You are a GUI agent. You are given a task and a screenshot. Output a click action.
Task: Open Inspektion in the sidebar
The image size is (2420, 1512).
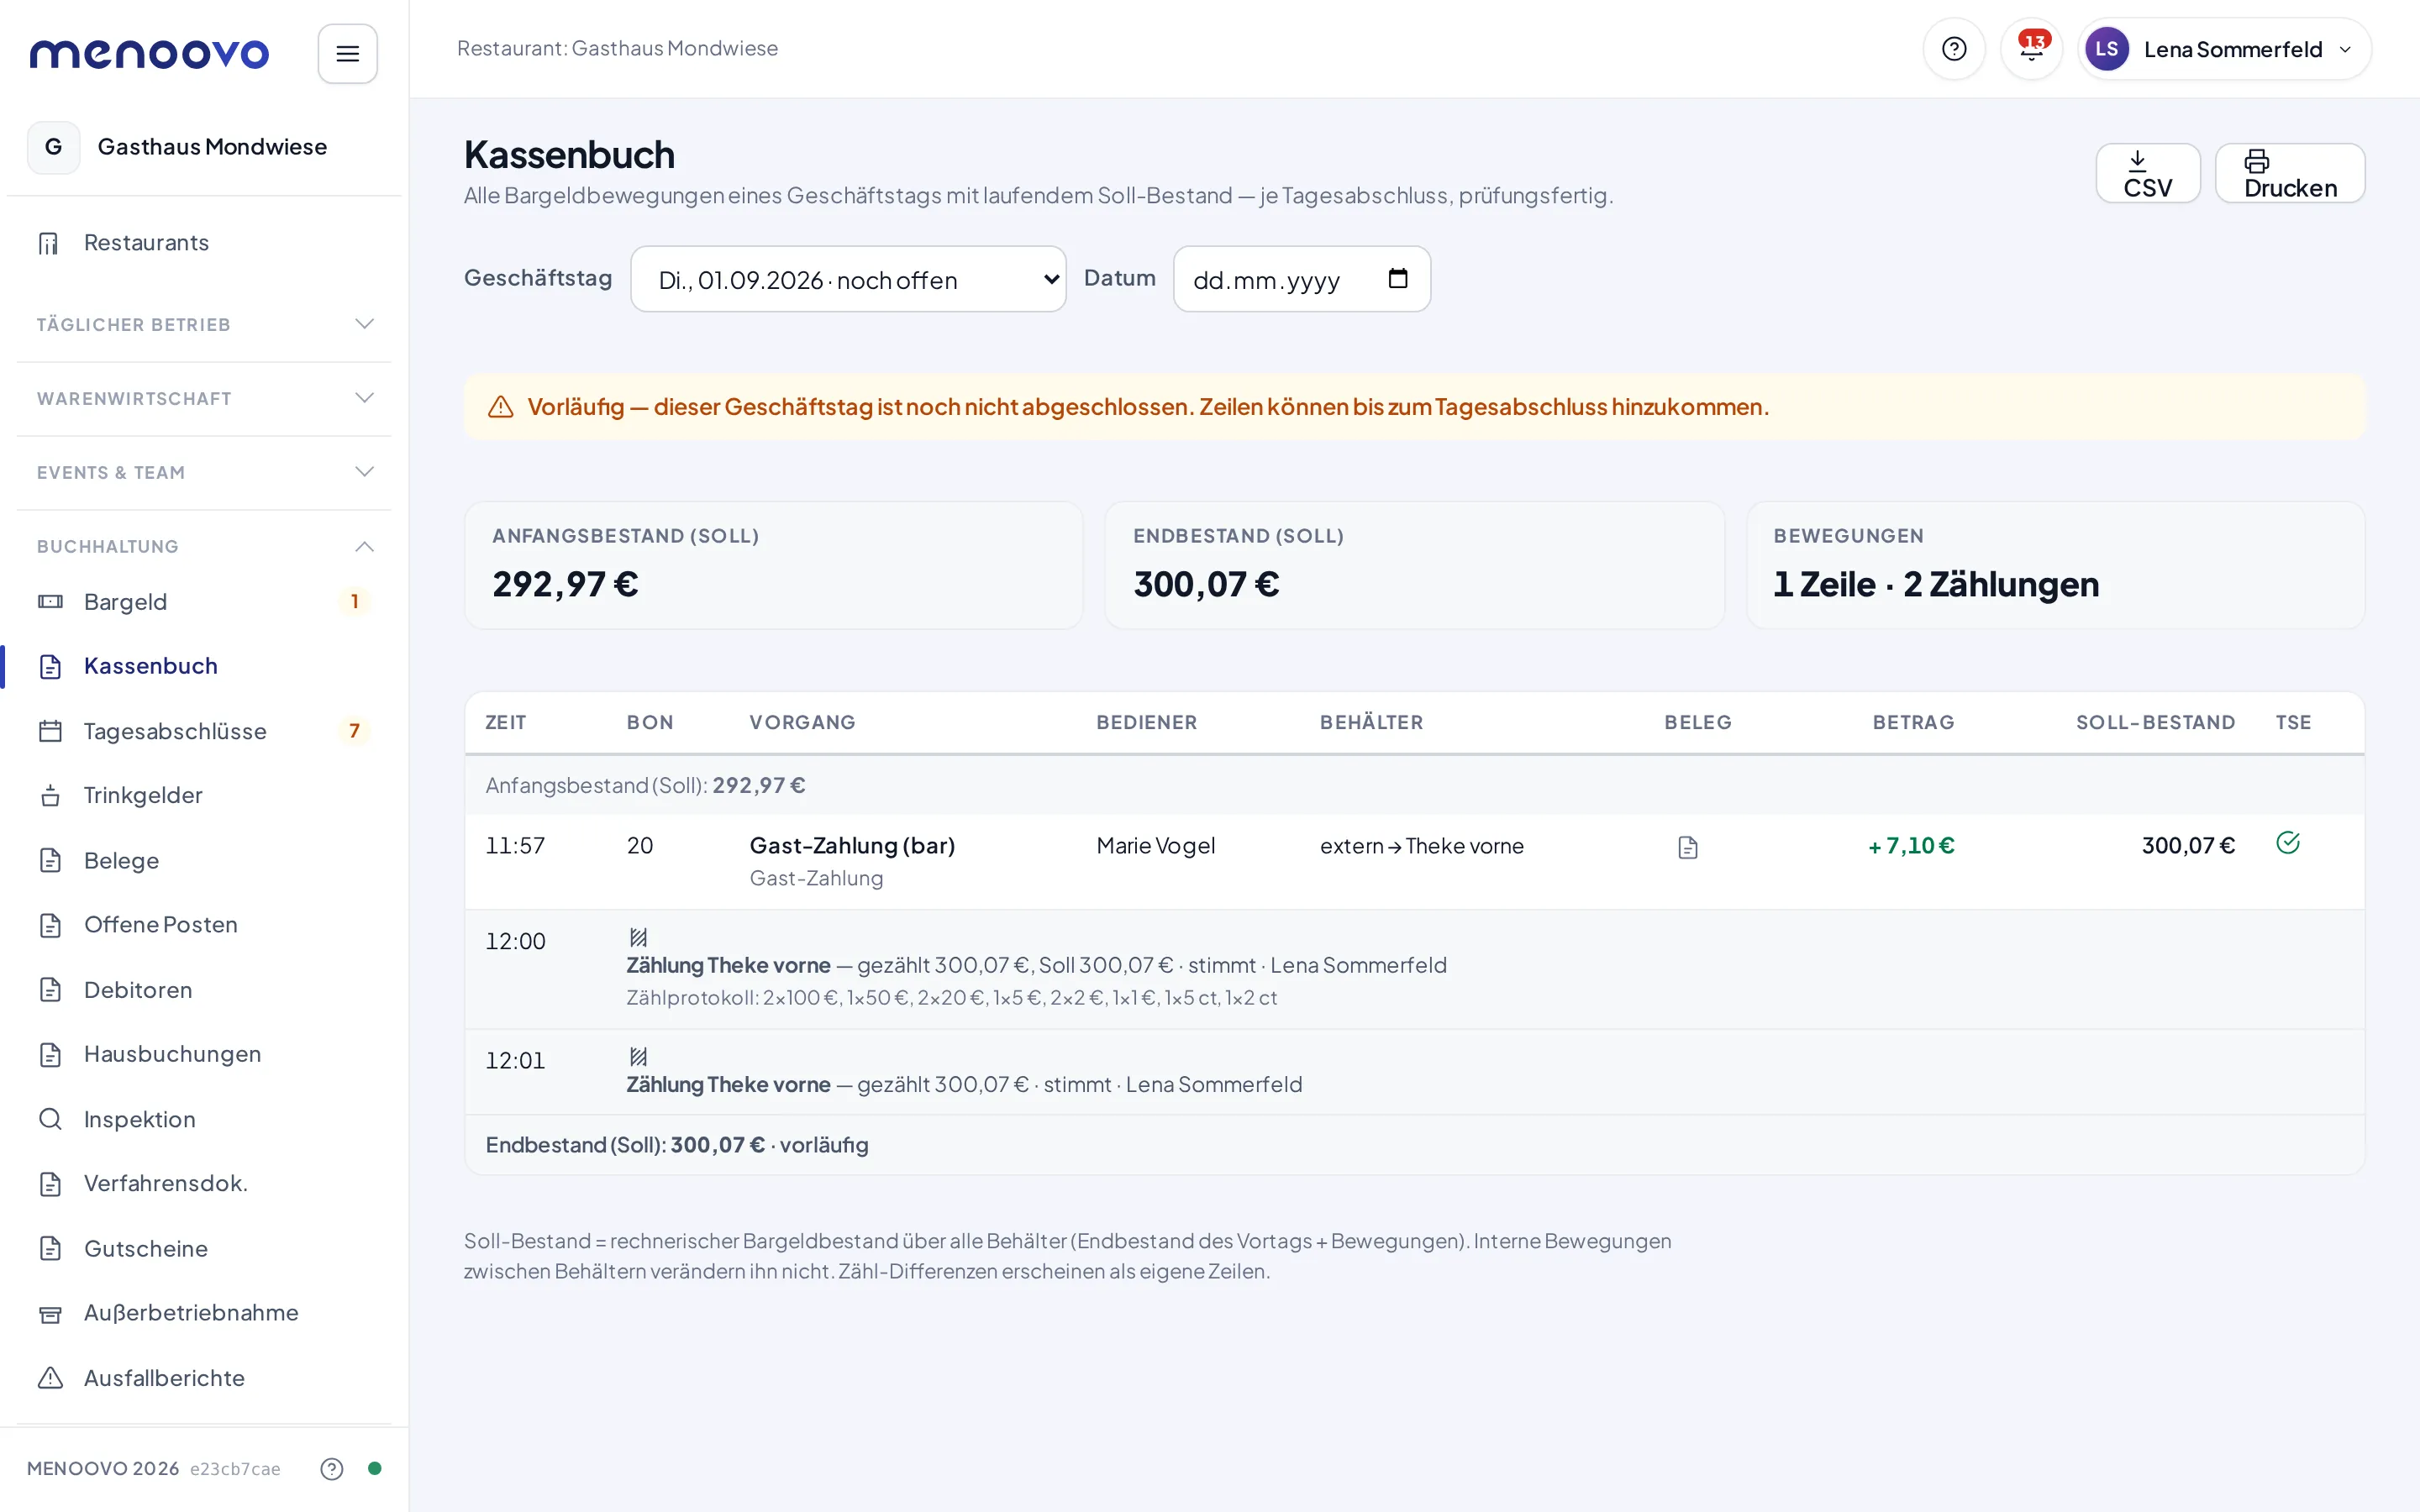point(204,1119)
